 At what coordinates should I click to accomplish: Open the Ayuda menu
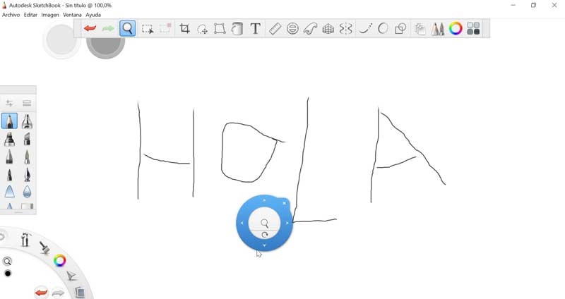(x=93, y=15)
